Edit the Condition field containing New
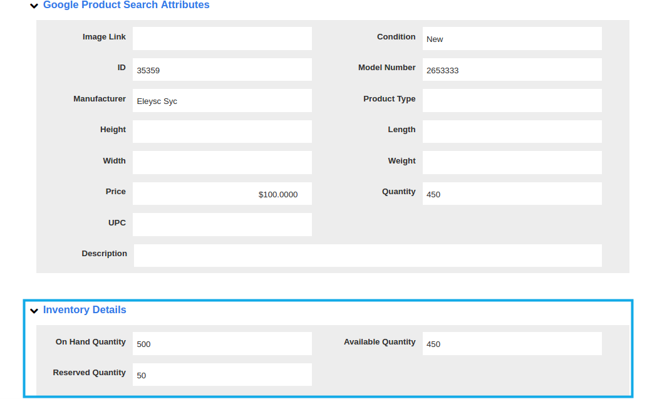Image resolution: width=652 pixels, height=399 pixels. [512, 38]
